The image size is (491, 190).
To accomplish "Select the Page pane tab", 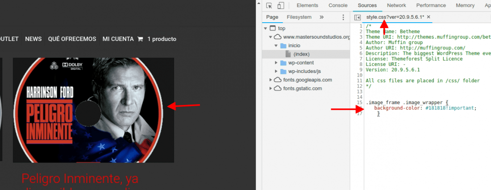I will (x=272, y=17).
